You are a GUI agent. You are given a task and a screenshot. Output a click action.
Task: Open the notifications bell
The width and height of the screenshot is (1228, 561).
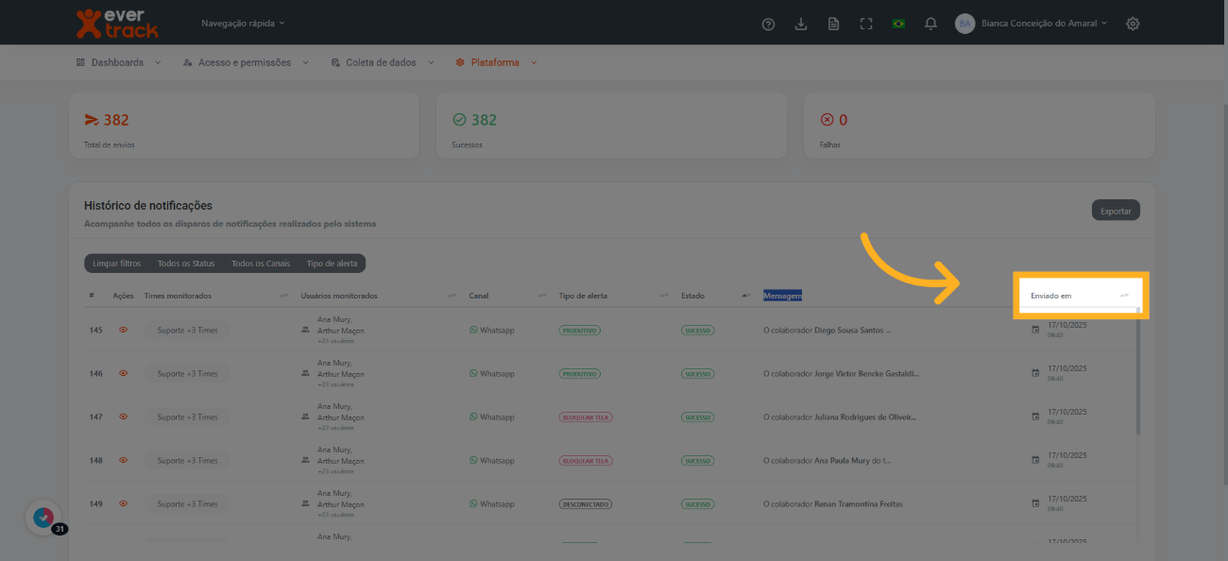coord(930,24)
